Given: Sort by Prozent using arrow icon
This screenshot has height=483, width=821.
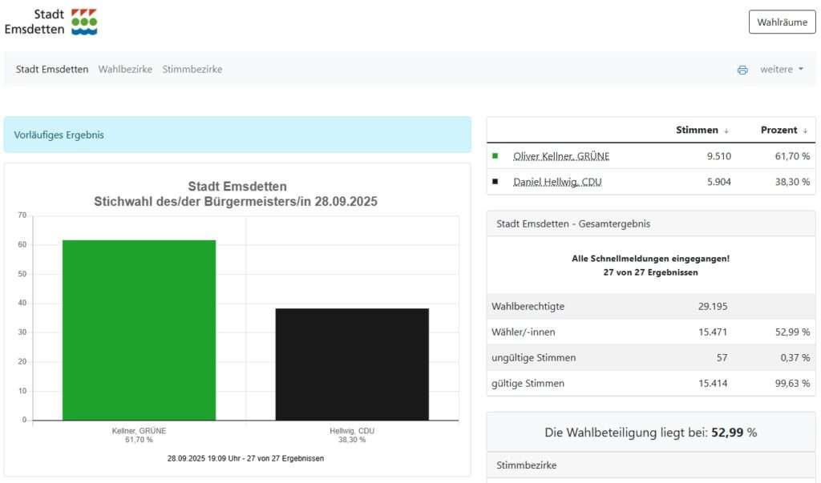Looking at the screenshot, I should [x=805, y=131].
